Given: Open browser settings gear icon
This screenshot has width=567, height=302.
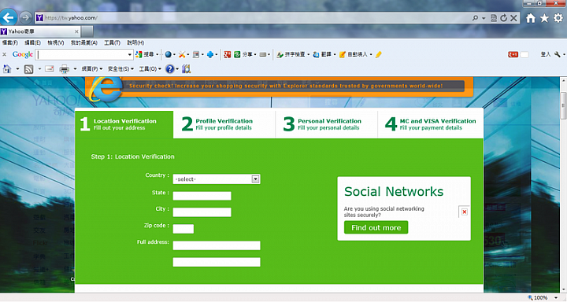Looking at the screenshot, I should 558,18.
